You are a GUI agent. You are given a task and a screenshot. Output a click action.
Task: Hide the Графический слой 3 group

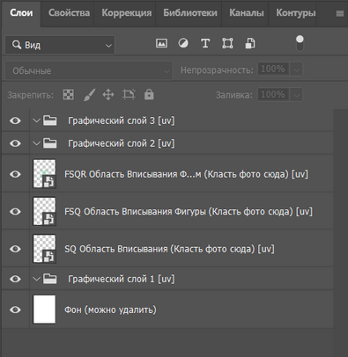(x=15, y=120)
